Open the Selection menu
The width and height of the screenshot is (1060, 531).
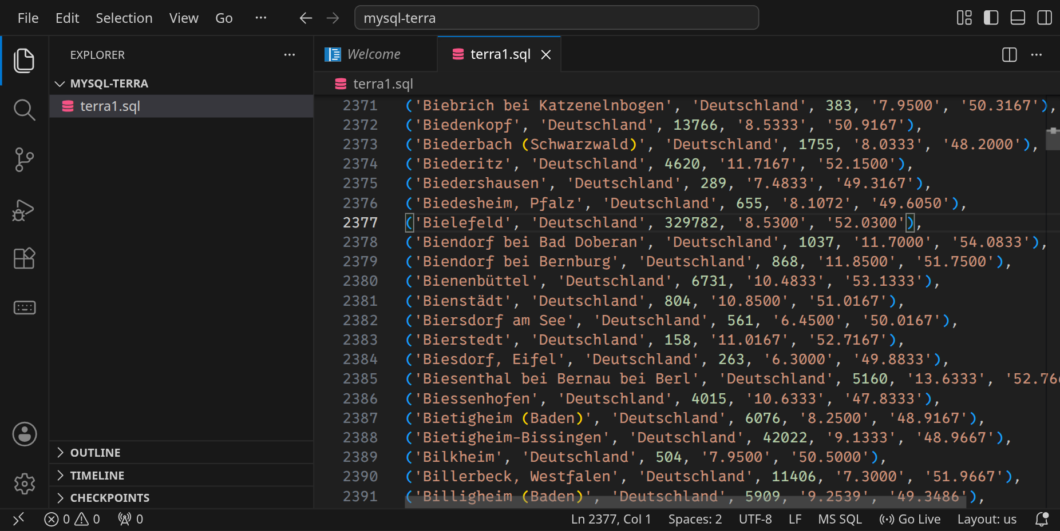coord(124,18)
